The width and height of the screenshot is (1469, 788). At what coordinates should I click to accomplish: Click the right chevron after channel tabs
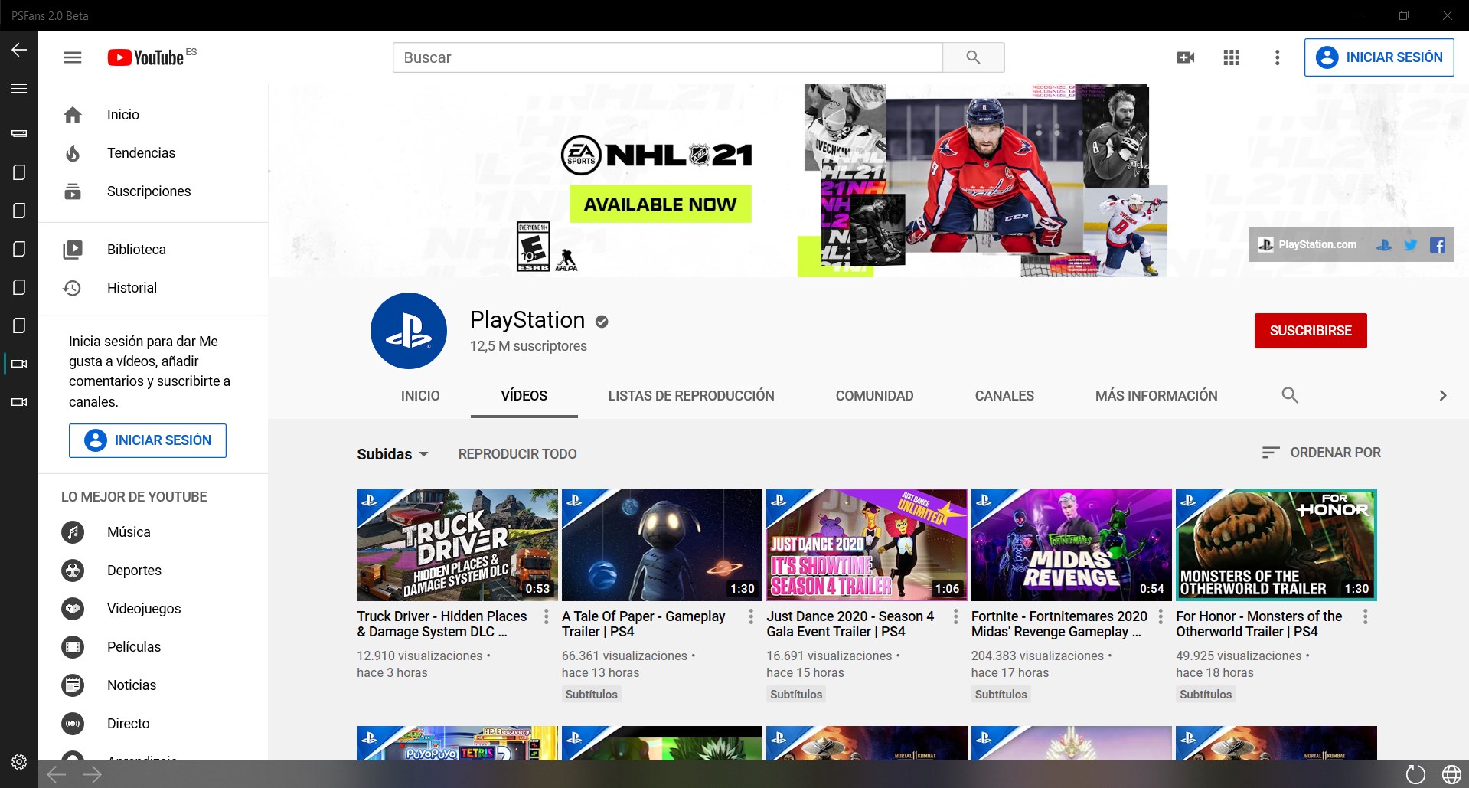[x=1443, y=395]
